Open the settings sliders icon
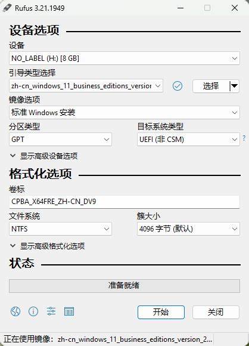 [51, 311]
